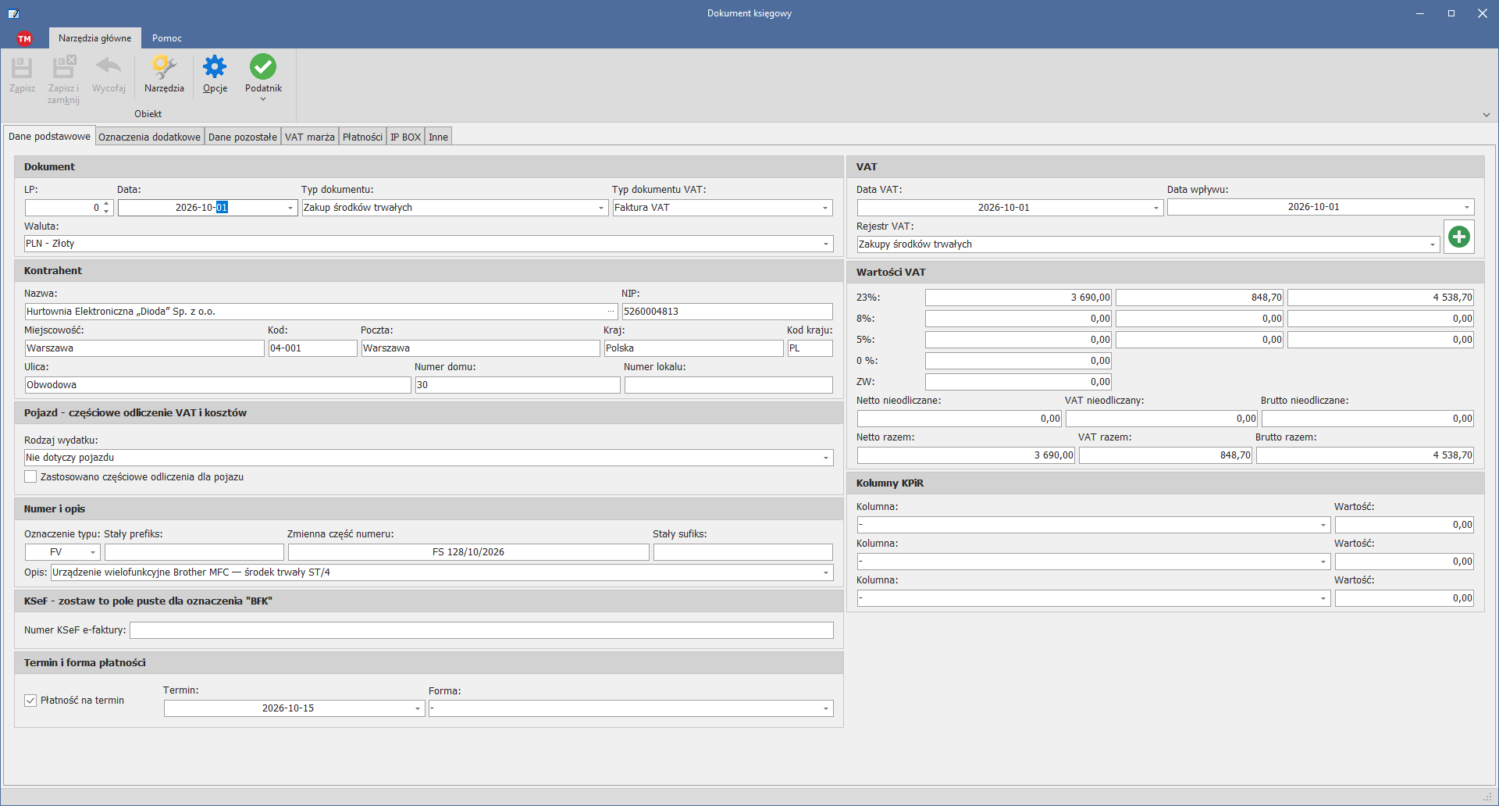Click the Numer KSeF e-faktury field
Screen dimensions: 1499x806
point(481,630)
